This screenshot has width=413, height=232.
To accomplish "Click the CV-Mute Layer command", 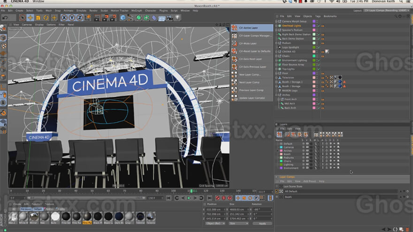I will pos(252,44).
